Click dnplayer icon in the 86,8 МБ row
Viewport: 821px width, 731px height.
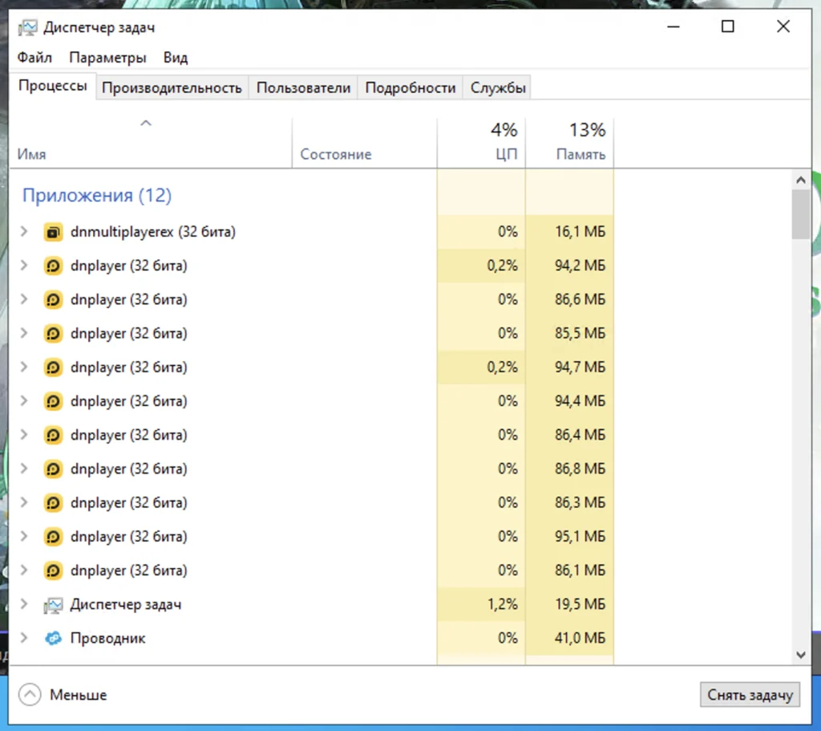point(53,469)
